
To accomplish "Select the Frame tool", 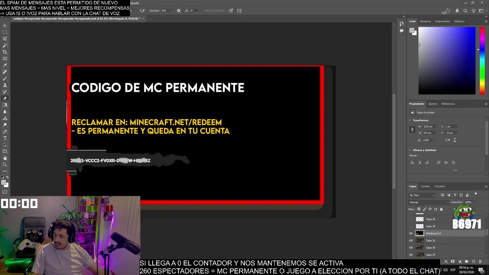I will [5, 58].
